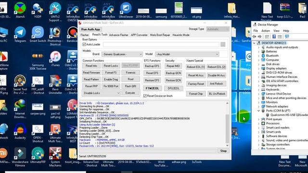Collapse DESKTOP-82NKQ13 root node
Image resolution: width=308 pixels, height=173 pixels.
[255, 43]
